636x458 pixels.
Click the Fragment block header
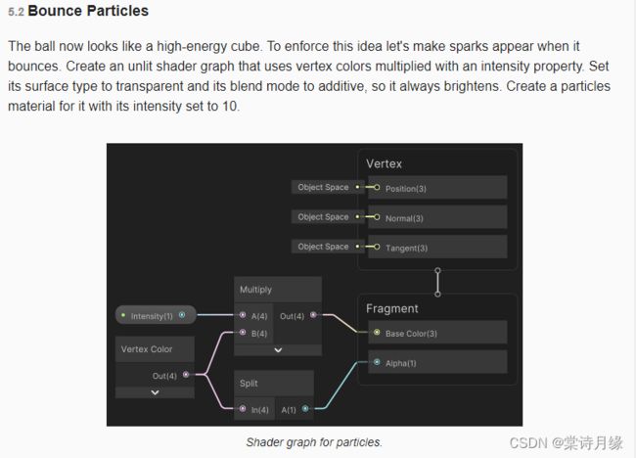point(391,308)
